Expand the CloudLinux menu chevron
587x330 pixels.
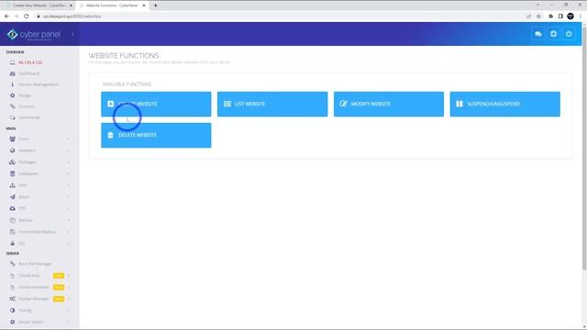point(69,276)
